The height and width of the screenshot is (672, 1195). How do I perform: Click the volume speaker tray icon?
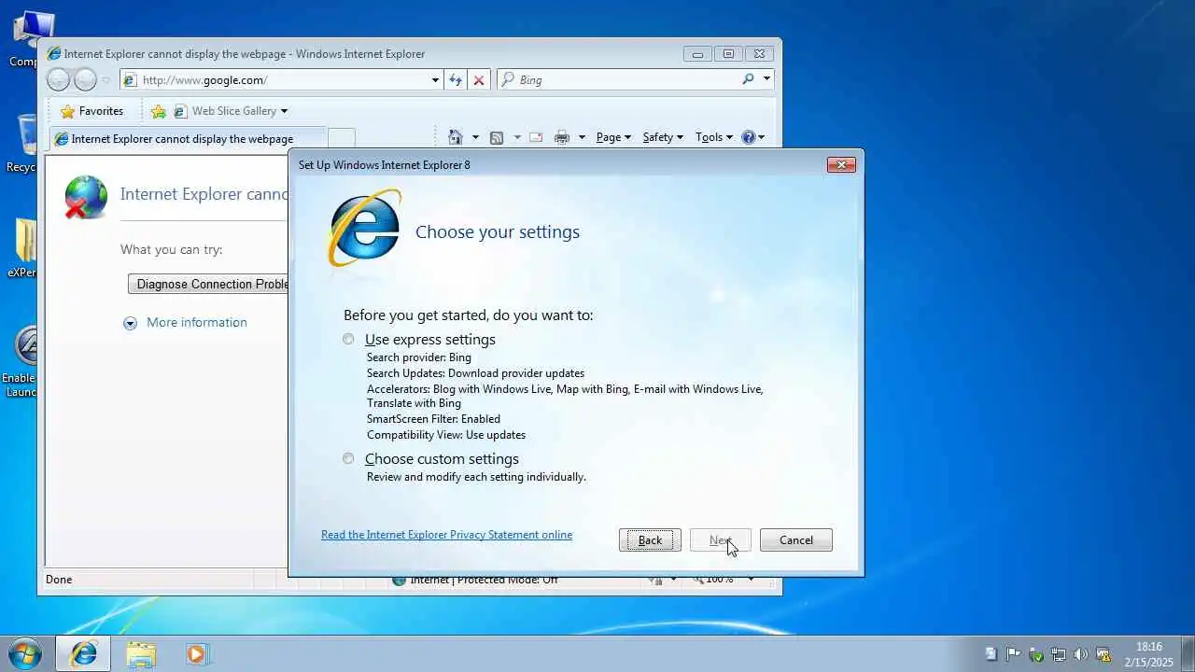click(x=1081, y=654)
